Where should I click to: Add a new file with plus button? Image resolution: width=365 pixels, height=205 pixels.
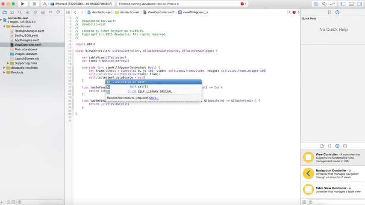(2, 202)
